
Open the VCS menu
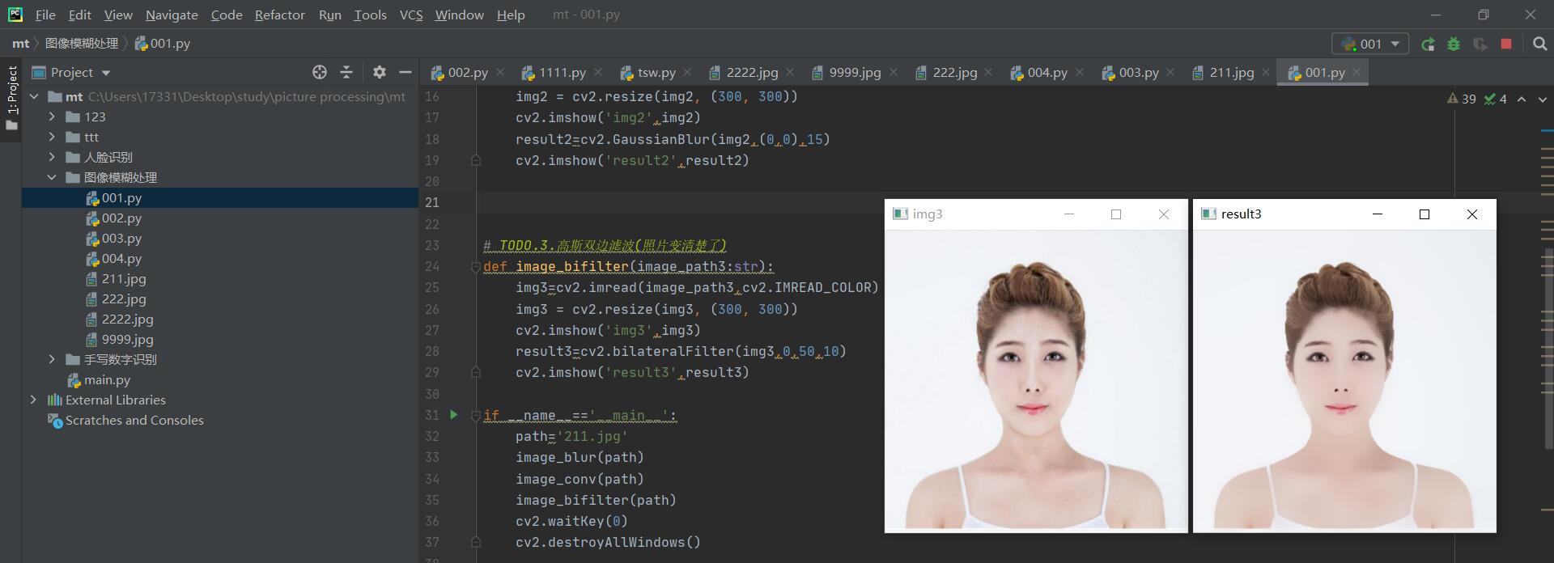point(411,15)
